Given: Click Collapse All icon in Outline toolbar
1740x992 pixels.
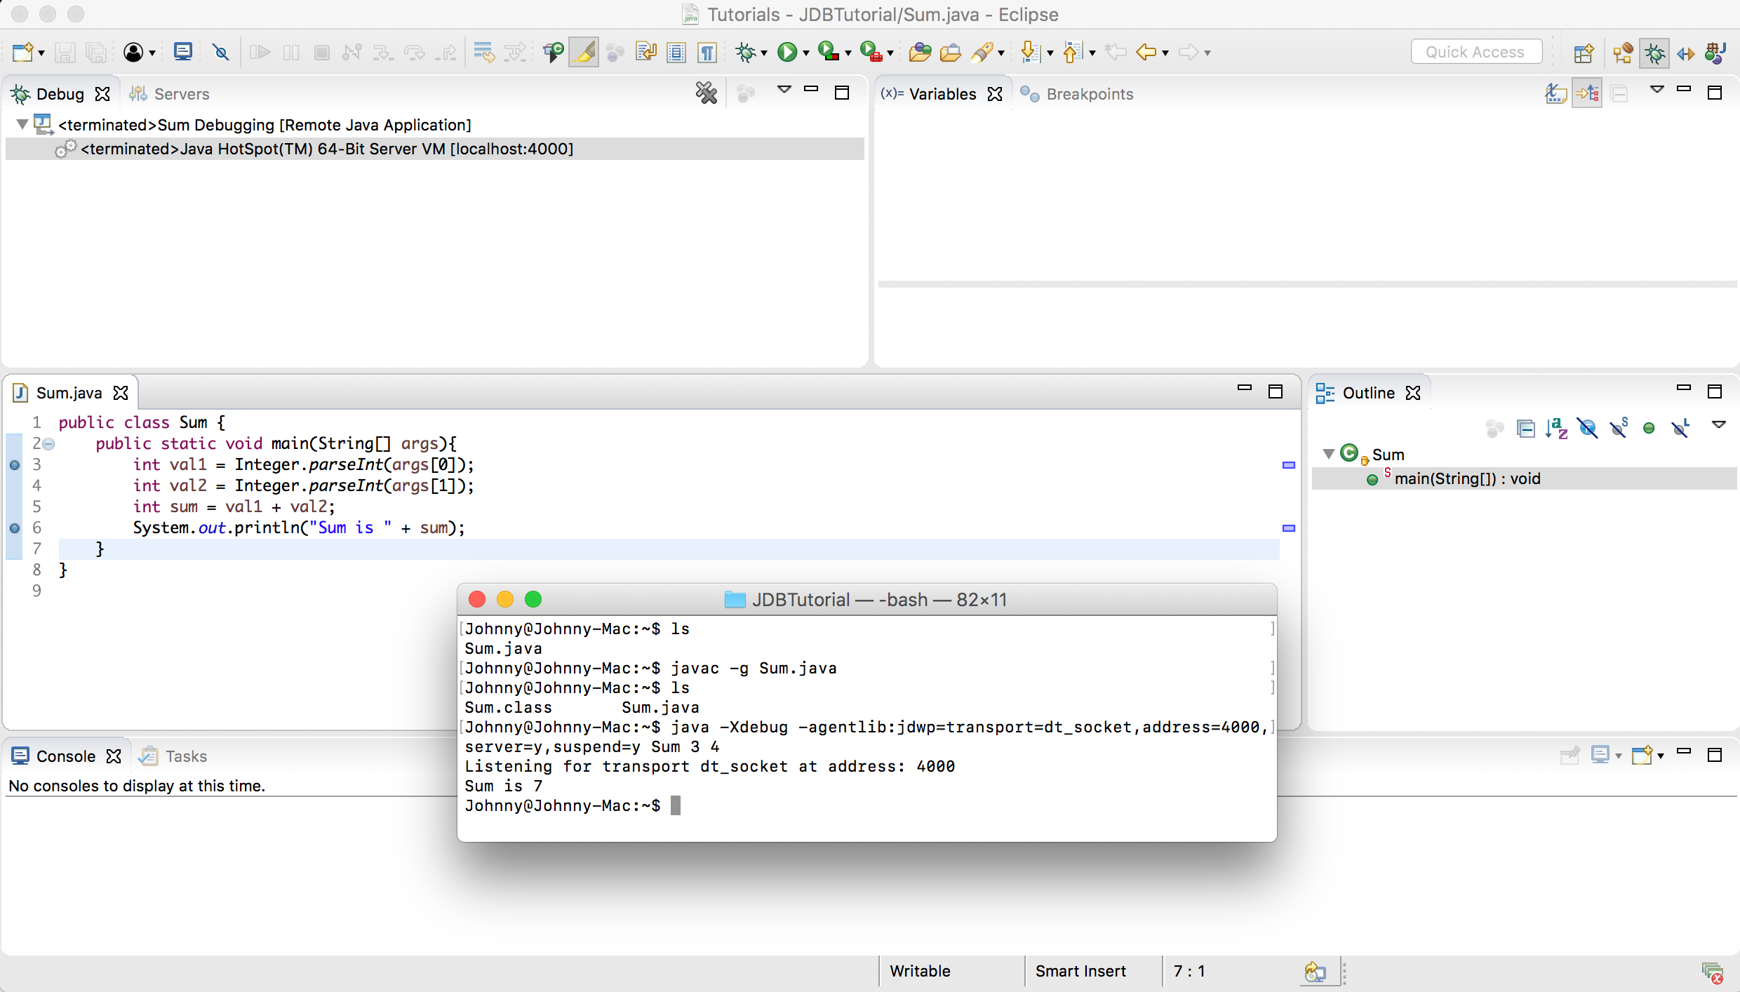Looking at the screenshot, I should [x=1526, y=428].
